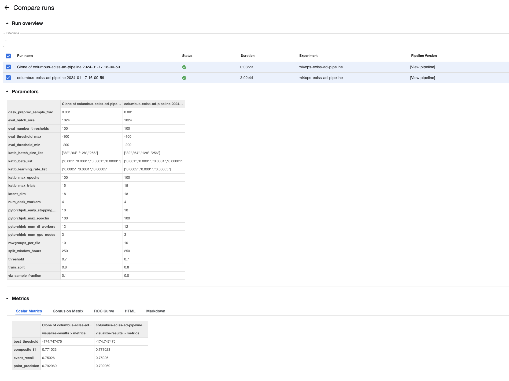
Task: Switch to the Markdown tab
Action: 156,311
